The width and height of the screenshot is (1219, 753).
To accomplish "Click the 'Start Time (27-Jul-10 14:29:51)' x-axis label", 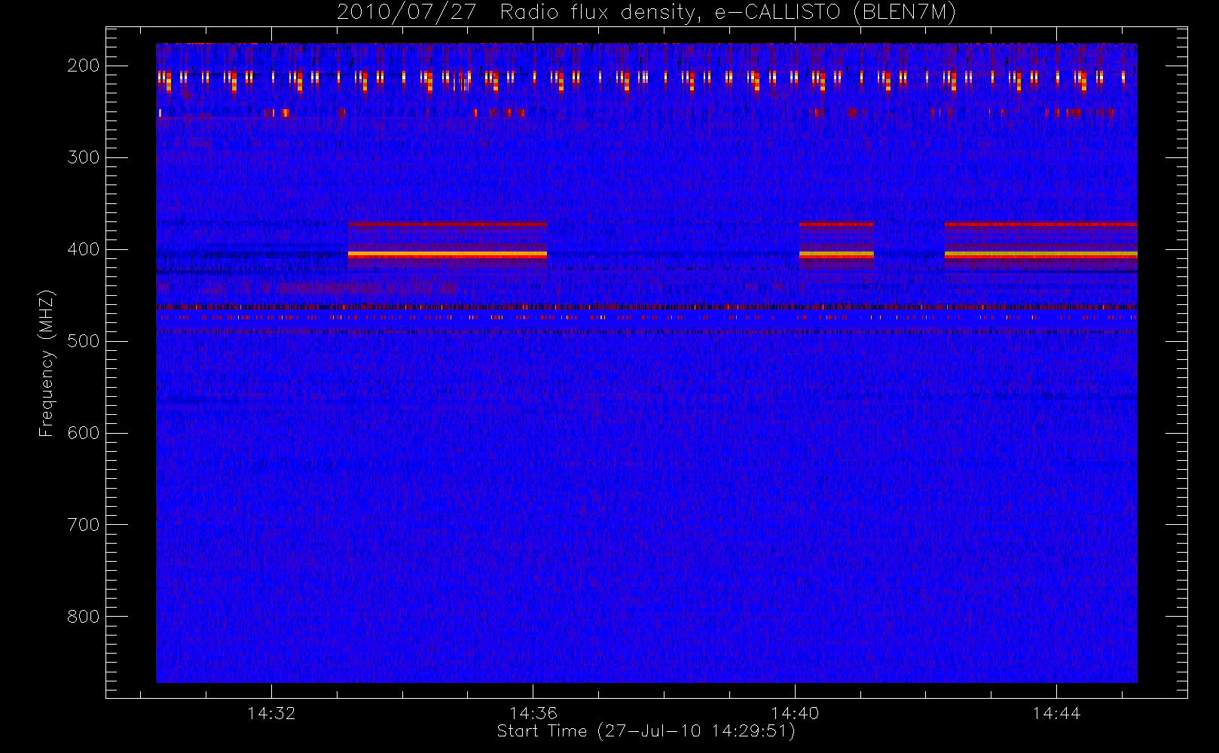I will tap(646, 731).
